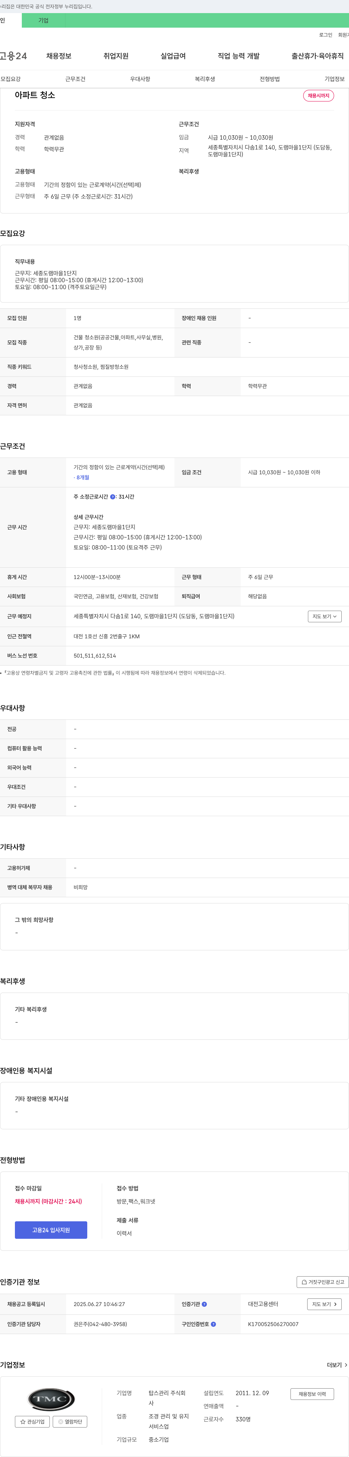Select deadline text 채용시까지 (마감시간 : 24시)
349x1457 pixels.
tap(48, 1201)
